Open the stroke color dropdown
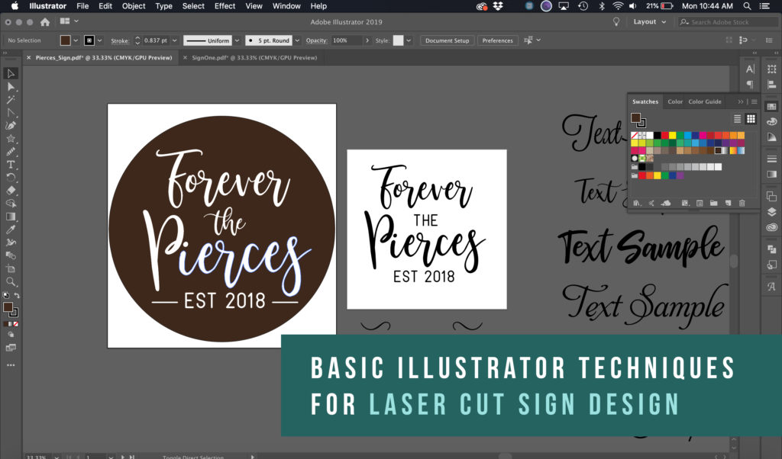 coord(100,41)
